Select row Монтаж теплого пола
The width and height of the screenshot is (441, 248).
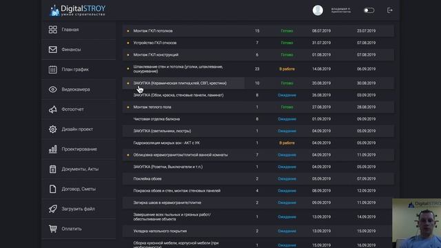pyautogui.click(x=258, y=107)
